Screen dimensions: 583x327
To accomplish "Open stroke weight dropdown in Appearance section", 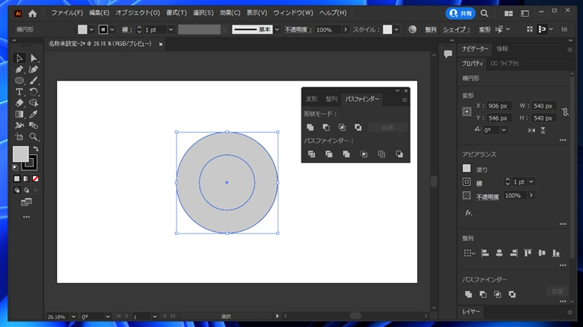I will point(532,182).
